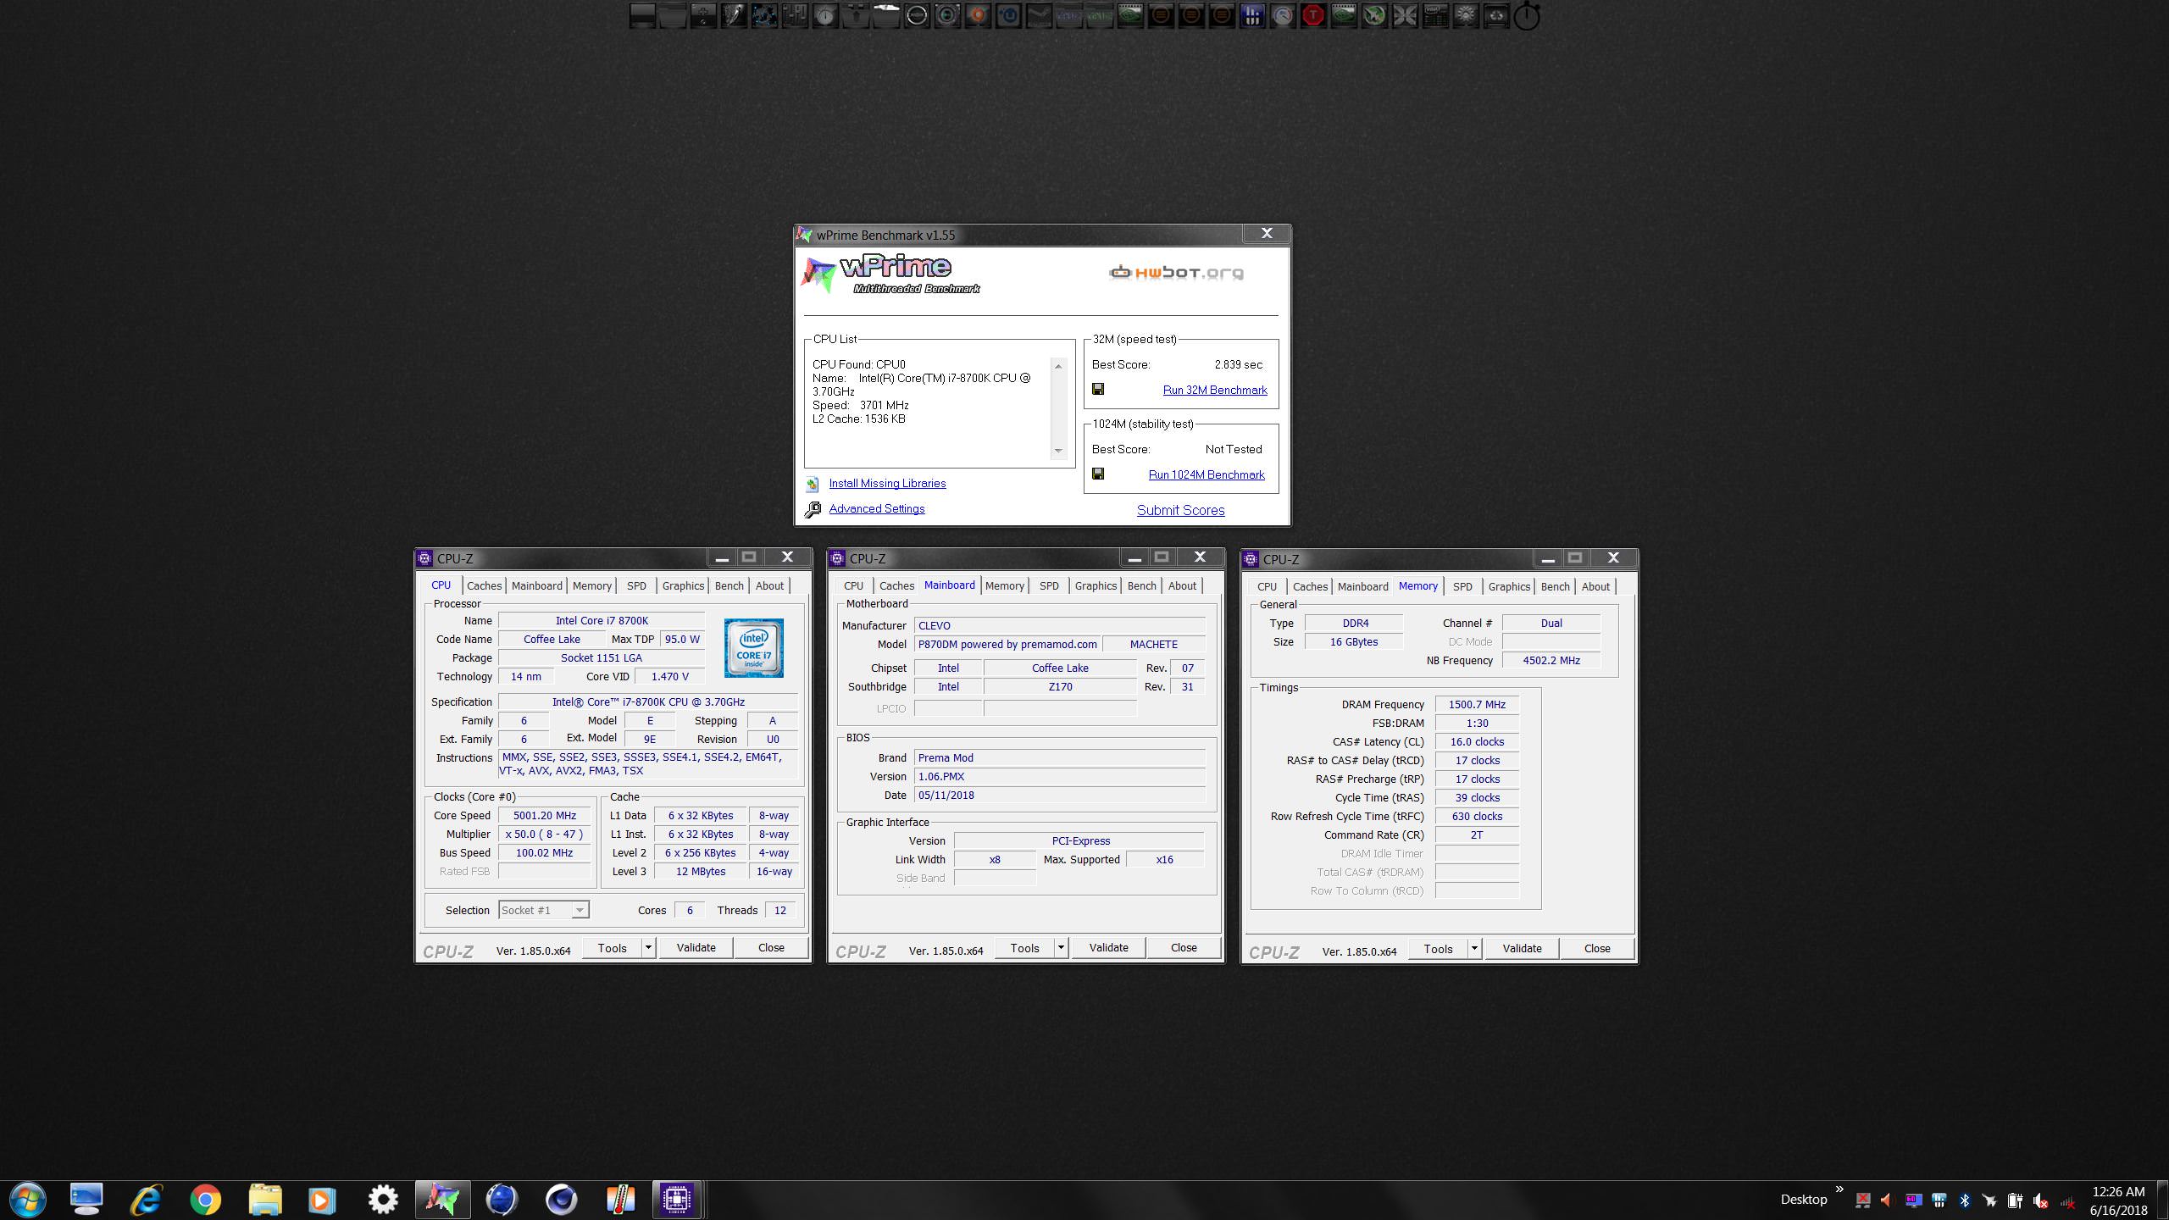Click the wrench icon beside Advanced Settings
The height and width of the screenshot is (1220, 2169).
pyautogui.click(x=813, y=509)
